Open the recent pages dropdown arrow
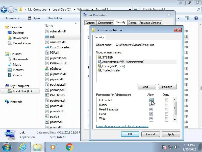The height and width of the screenshot is (152, 202). [16, 10]
